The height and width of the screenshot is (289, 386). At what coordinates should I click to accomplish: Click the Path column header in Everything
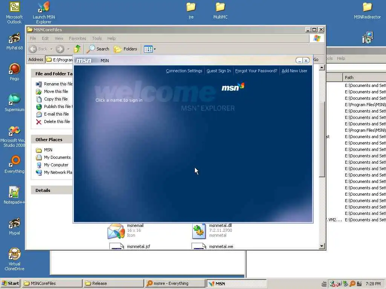point(365,78)
